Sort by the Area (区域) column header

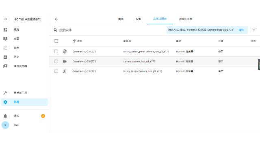[x=221, y=41]
